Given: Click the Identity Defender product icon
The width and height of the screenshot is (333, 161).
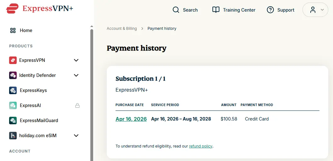Looking at the screenshot, I should pos(13,75).
